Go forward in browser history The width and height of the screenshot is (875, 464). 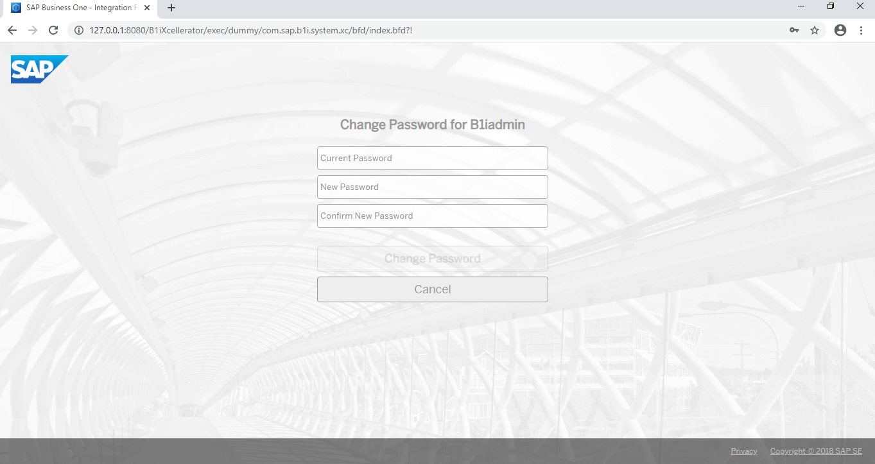tap(33, 30)
